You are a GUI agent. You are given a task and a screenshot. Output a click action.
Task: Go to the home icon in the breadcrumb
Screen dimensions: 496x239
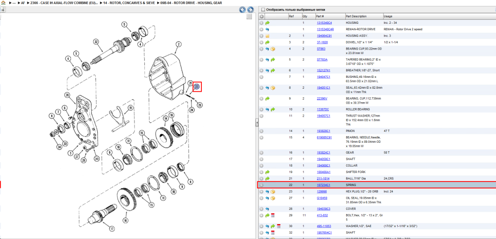(x=3, y=3)
